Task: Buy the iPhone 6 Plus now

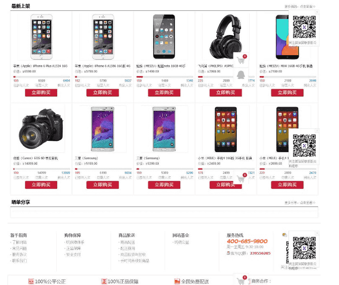Action: click(x=41, y=93)
